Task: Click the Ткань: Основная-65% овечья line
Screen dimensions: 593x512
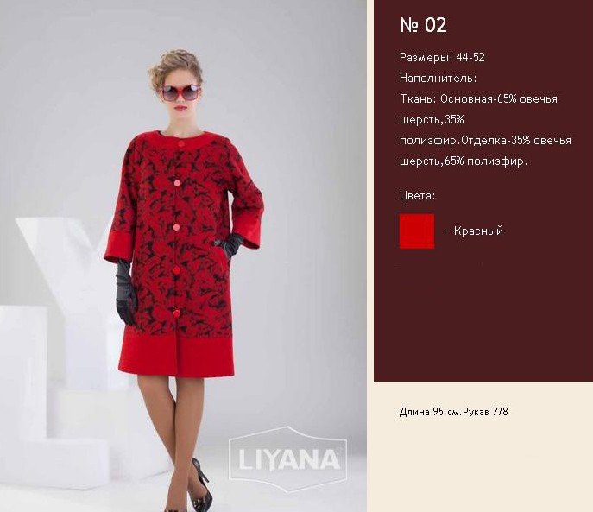Action: click(478, 99)
